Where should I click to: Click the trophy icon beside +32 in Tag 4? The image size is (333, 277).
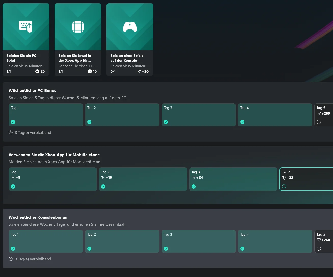point(284,178)
